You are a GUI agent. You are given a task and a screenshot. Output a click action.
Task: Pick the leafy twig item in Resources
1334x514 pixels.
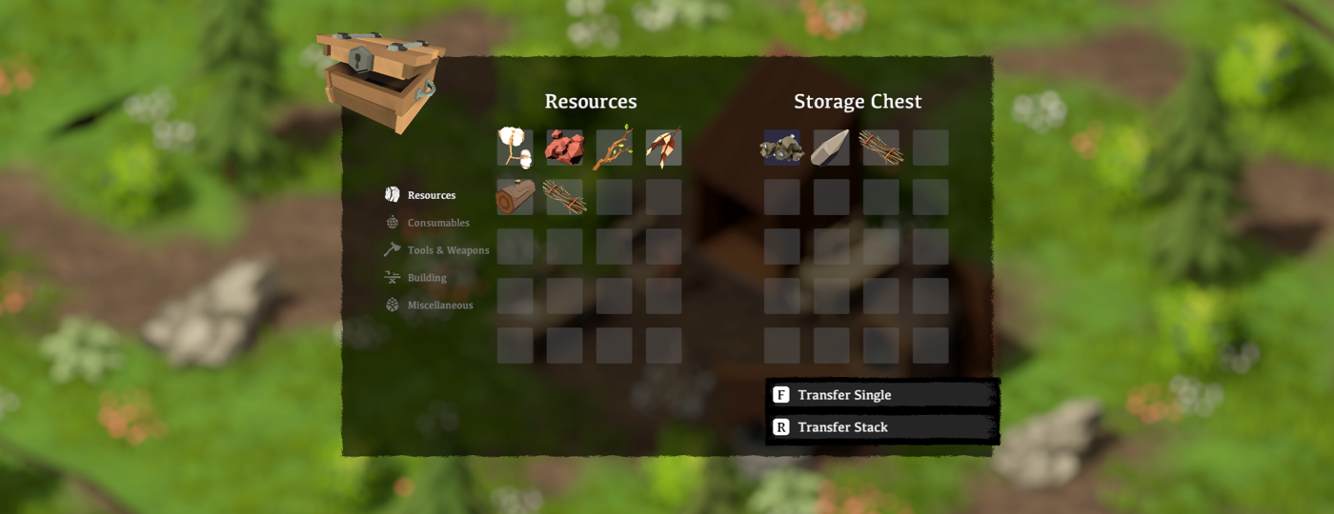pos(615,148)
